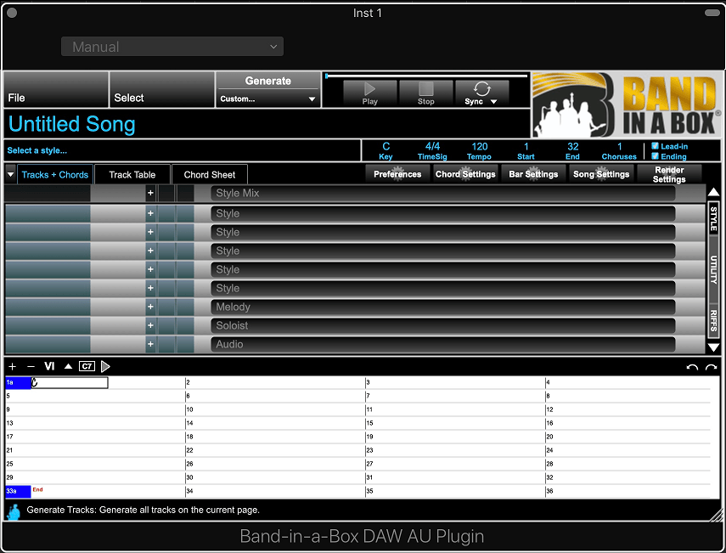Switch to Tracks + Chords tab
The width and height of the screenshot is (726, 553).
click(x=55, y=175)
